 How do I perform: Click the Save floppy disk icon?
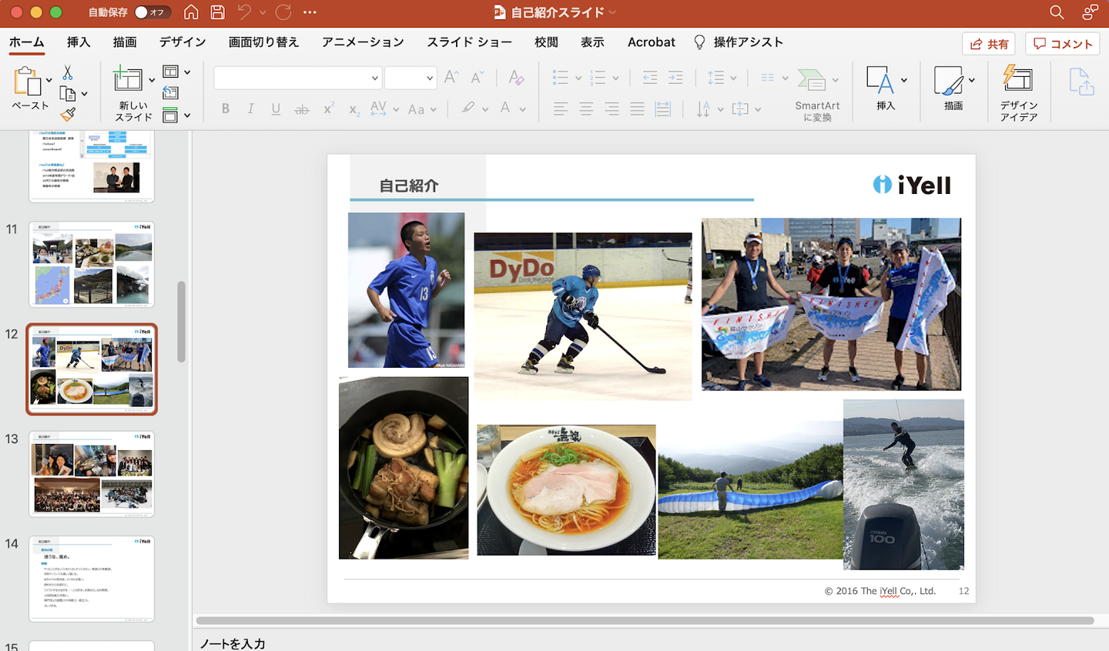pyautogui.click(x=217, y=12)
